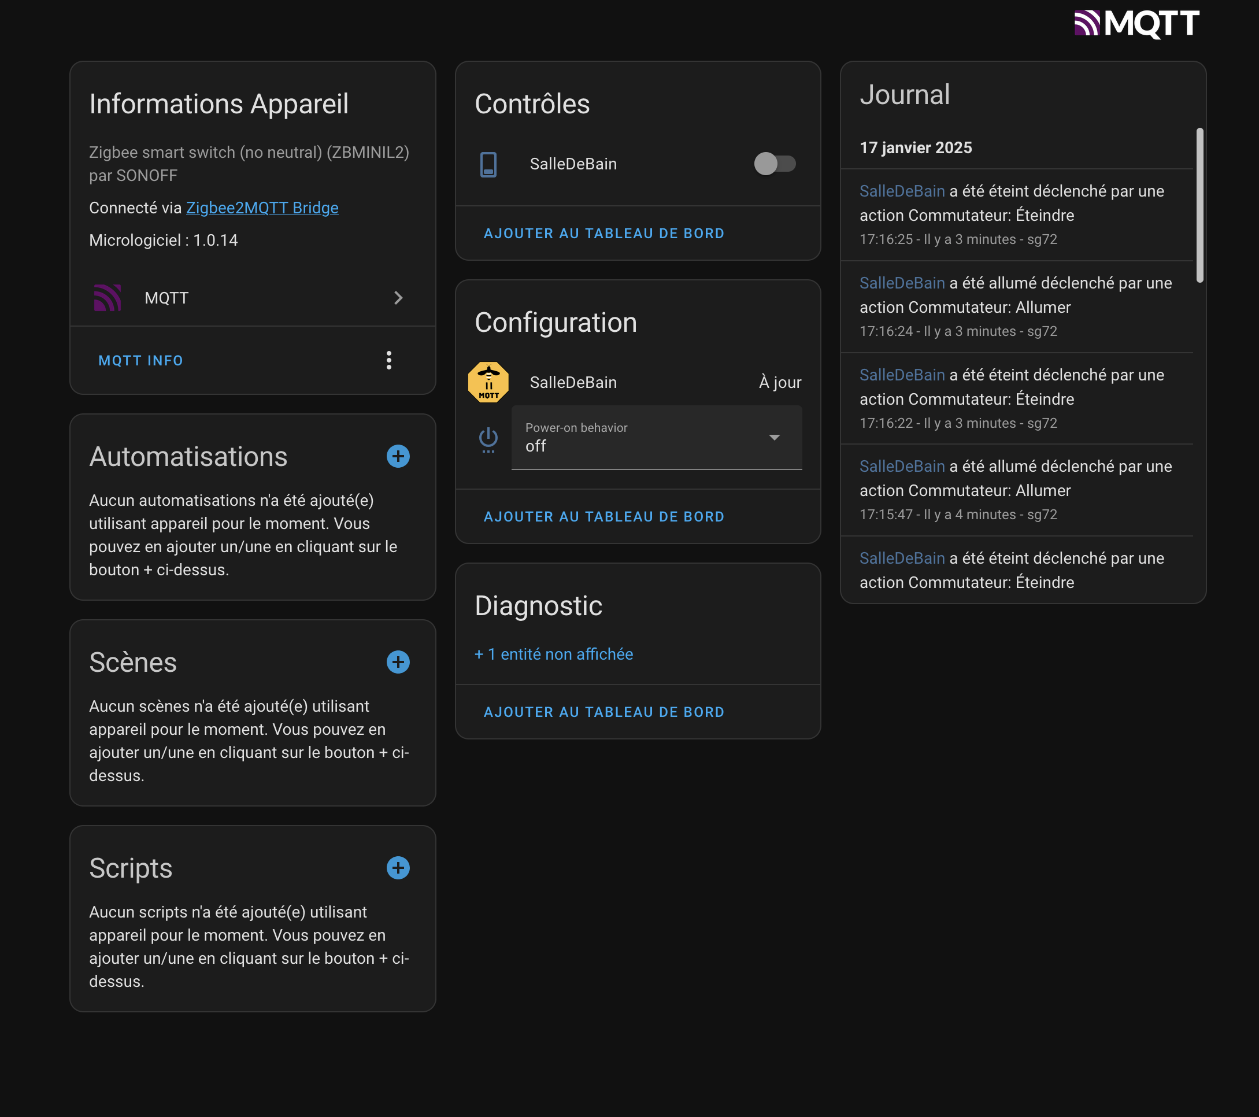Add a new script with plus icon
Screen dimensions: 1259x1117
coord(398,868)
